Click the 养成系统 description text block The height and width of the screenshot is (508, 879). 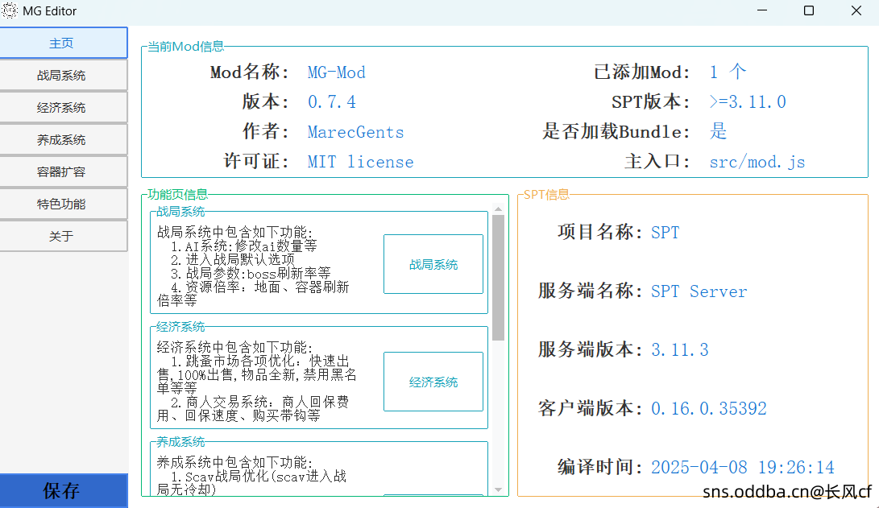pyautogui.click(x=251, y=476)
